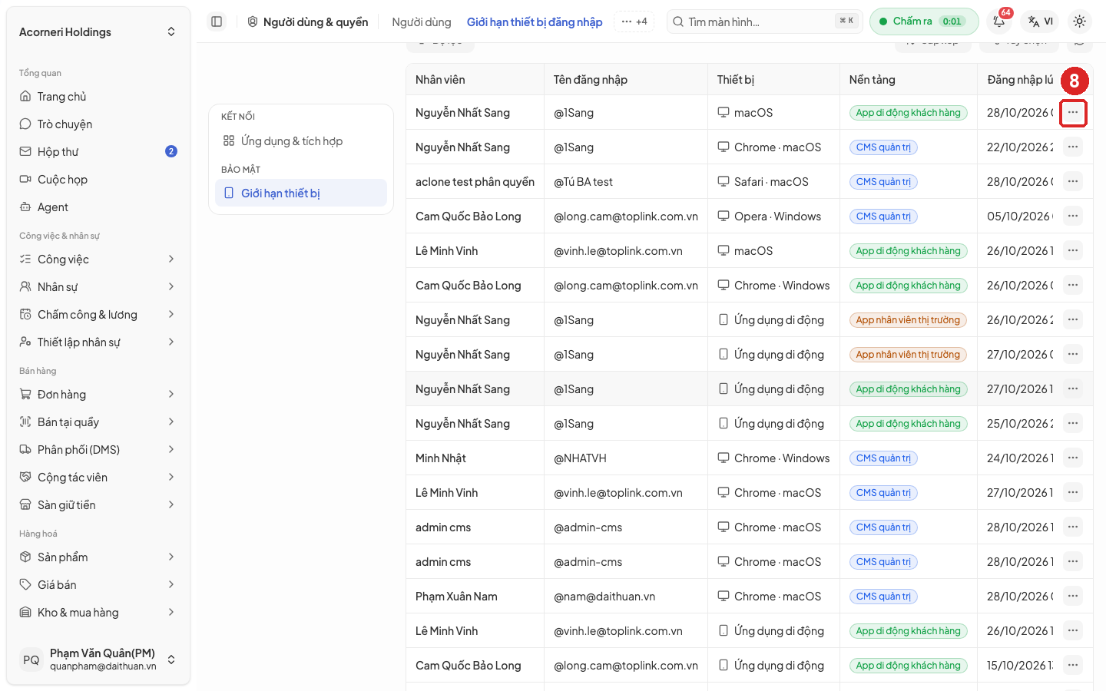Expand the Sản phẩm sidebar group

click(x=98, y=557)
